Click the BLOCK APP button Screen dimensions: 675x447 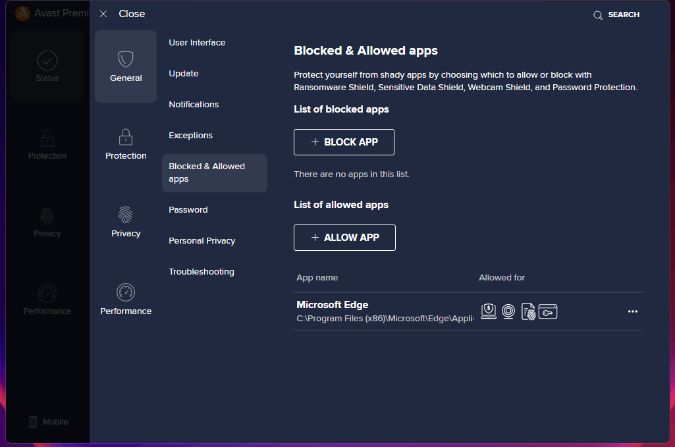(x=344, y=142)
